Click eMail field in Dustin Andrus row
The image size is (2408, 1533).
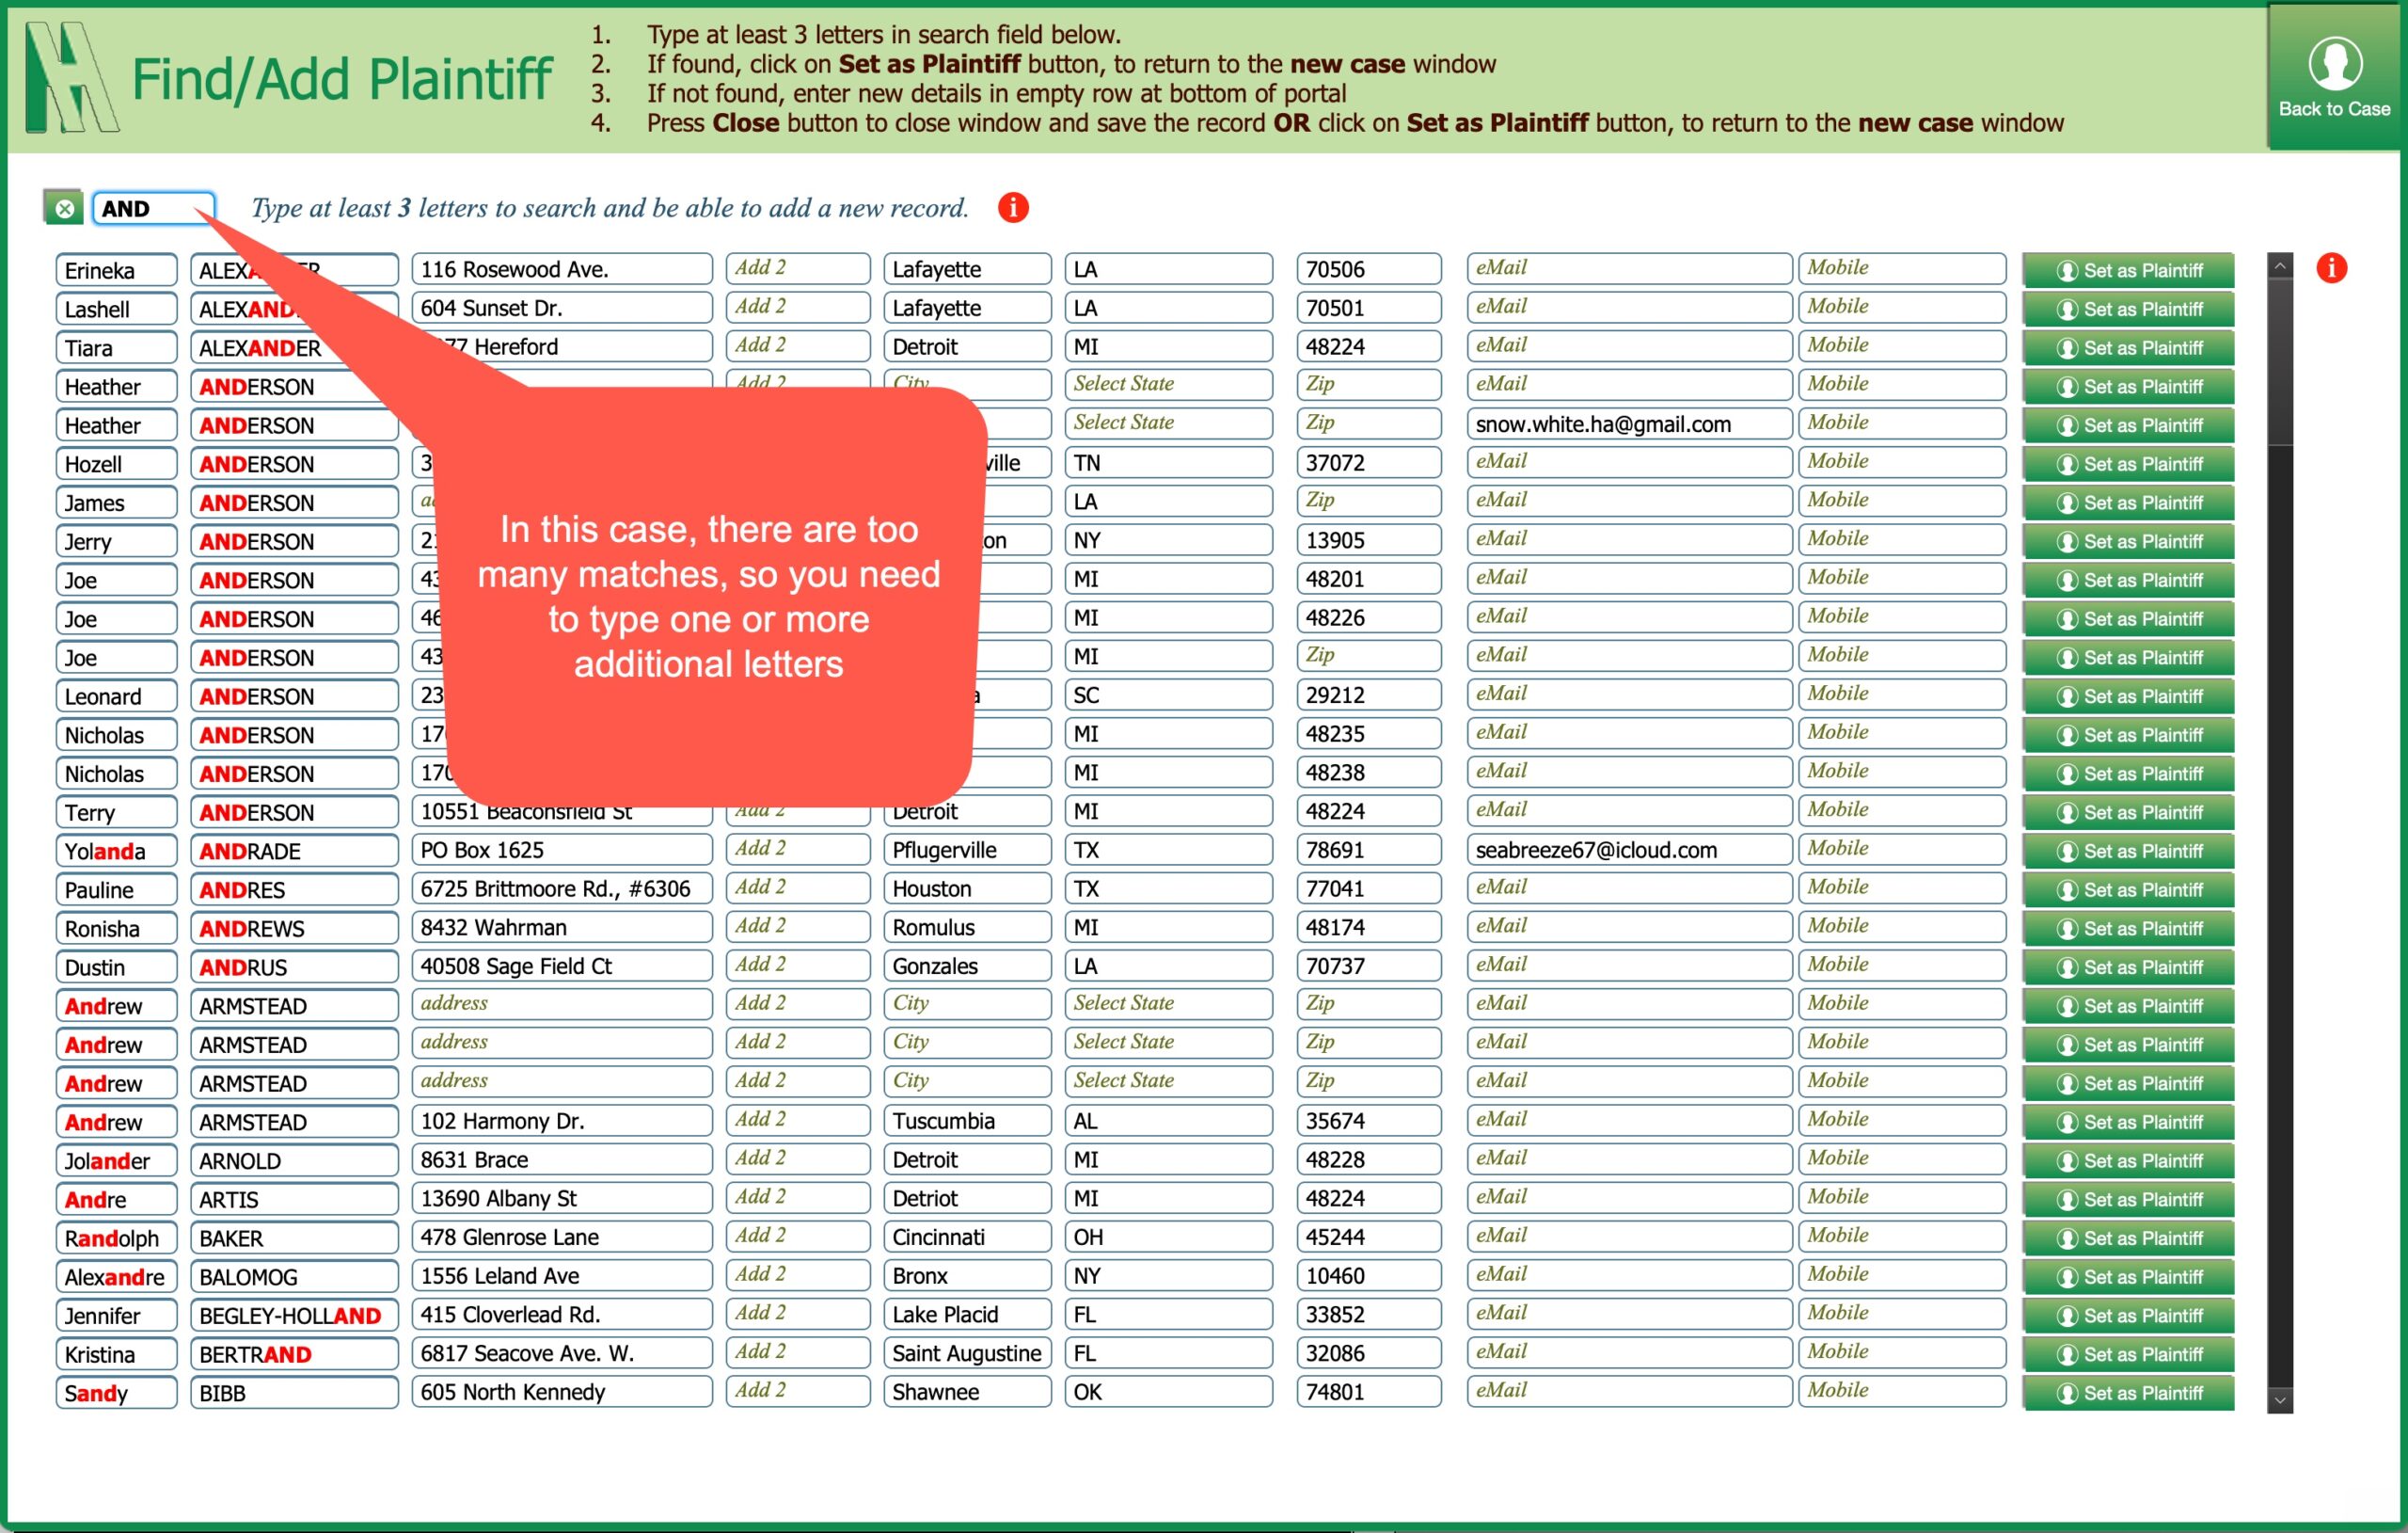(1629, 966)
